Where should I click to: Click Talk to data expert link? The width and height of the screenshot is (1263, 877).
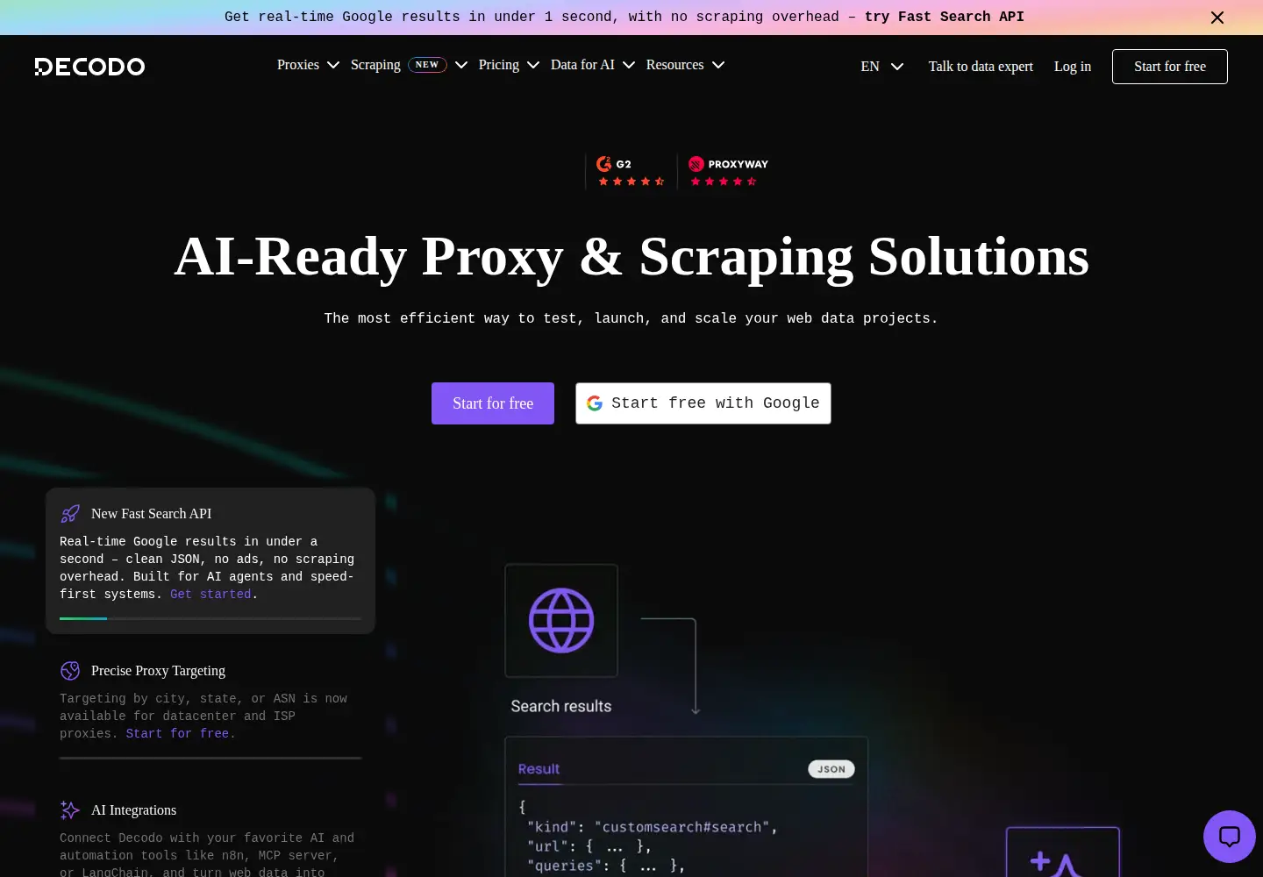[981, 67]
